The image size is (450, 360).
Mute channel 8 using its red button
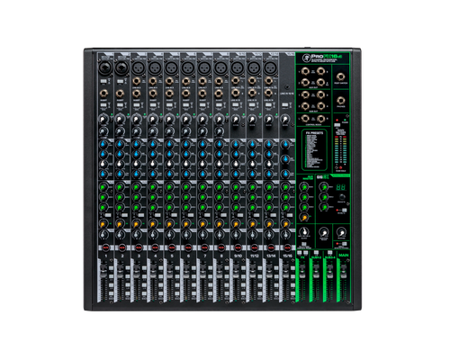point(221,247)
